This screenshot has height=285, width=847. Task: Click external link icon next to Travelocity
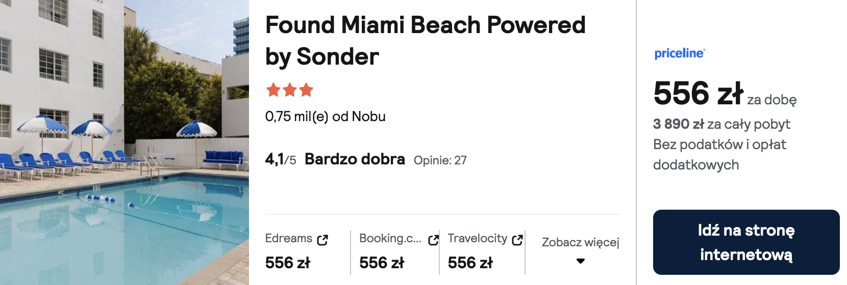(517, 240)
